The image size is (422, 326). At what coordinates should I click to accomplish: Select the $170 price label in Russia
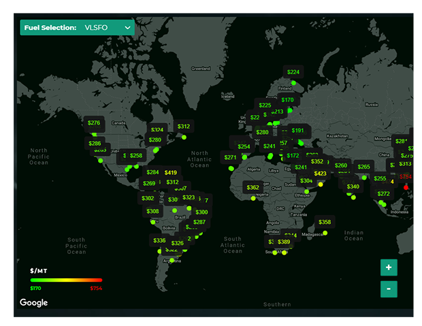click(x=287, y=100)
